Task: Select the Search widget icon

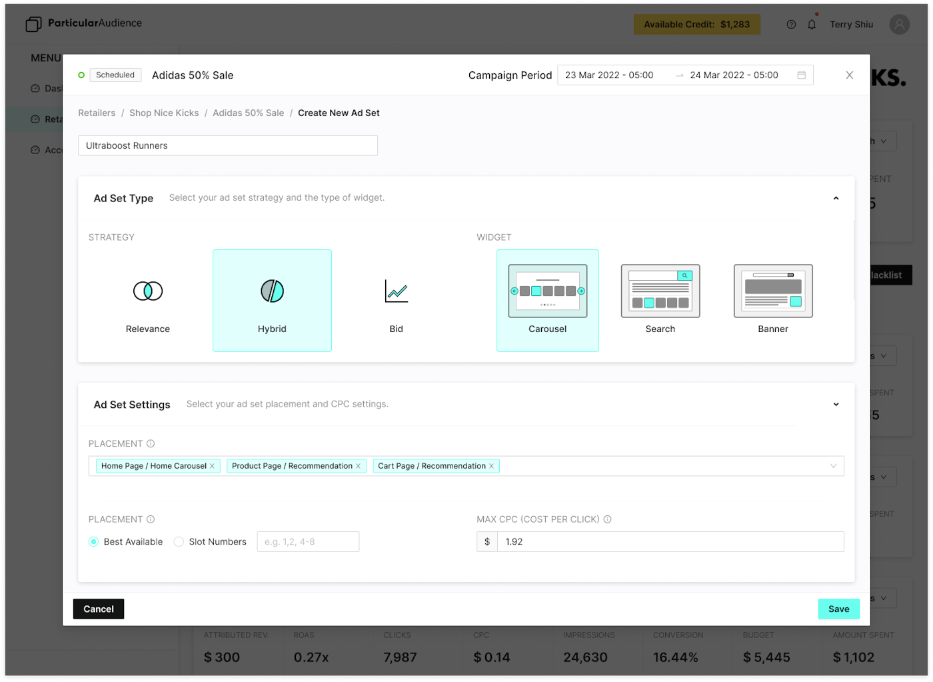Action: (x=660, y=291)
